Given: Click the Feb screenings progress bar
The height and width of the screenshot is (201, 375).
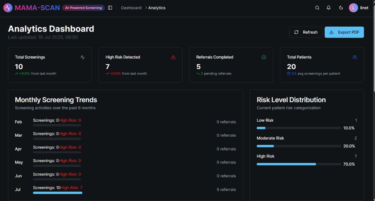Looking at the screenshot, I should tap(57, 125).
